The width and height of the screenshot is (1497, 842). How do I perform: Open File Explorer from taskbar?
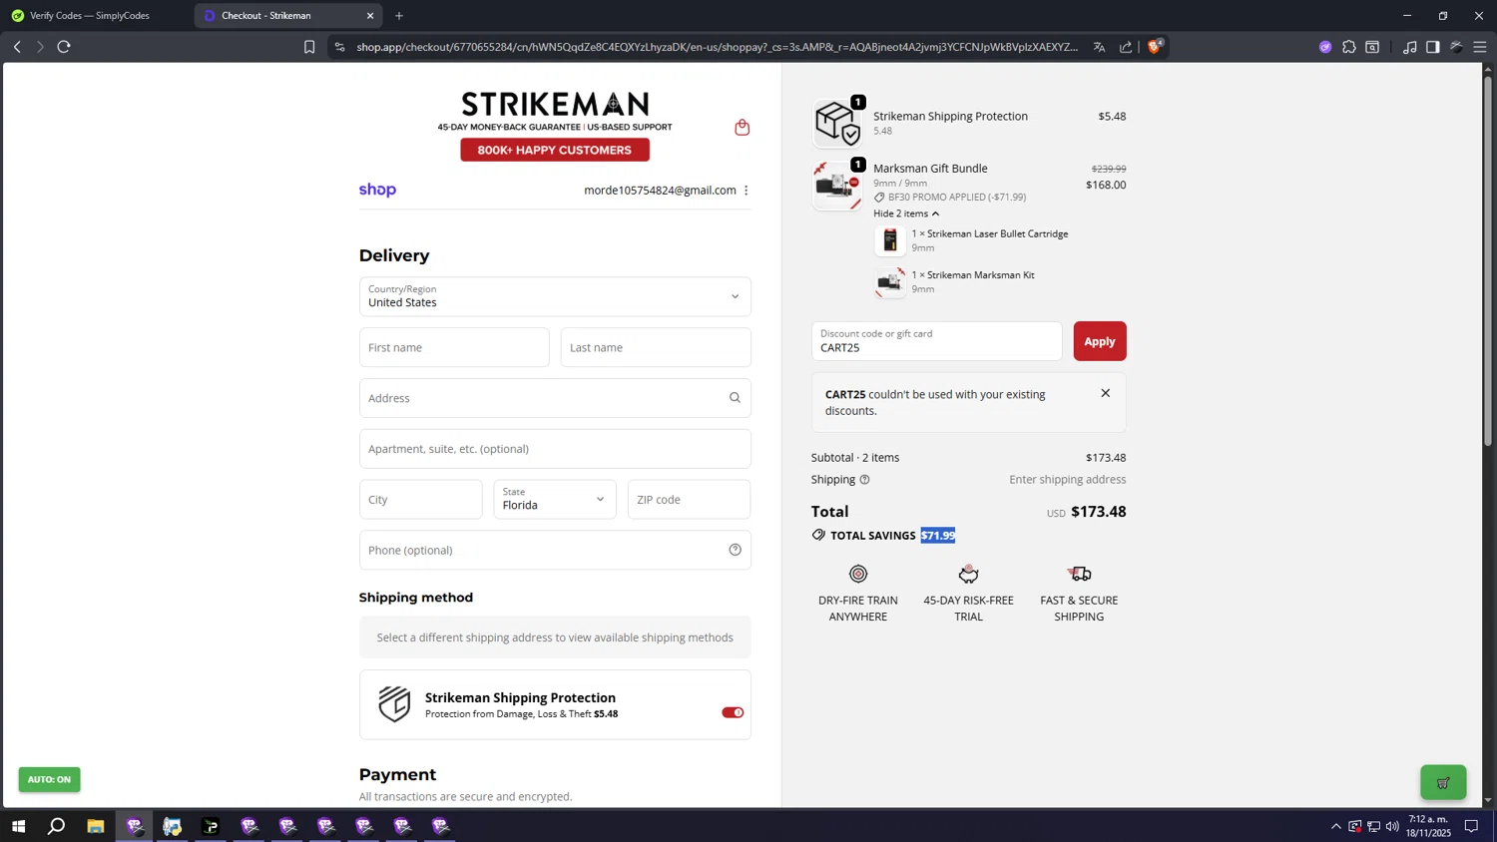point(96,826)
